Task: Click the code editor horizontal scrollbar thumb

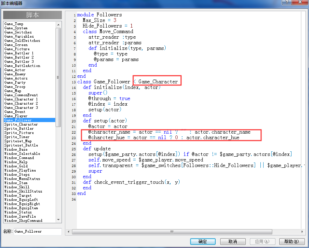Action: pos(172,232)
